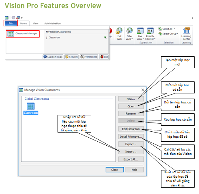This screenshot has height=194, width=199.
Task: Click the classroom icon in quick access toolbar
Action: (x=6, y=18)
